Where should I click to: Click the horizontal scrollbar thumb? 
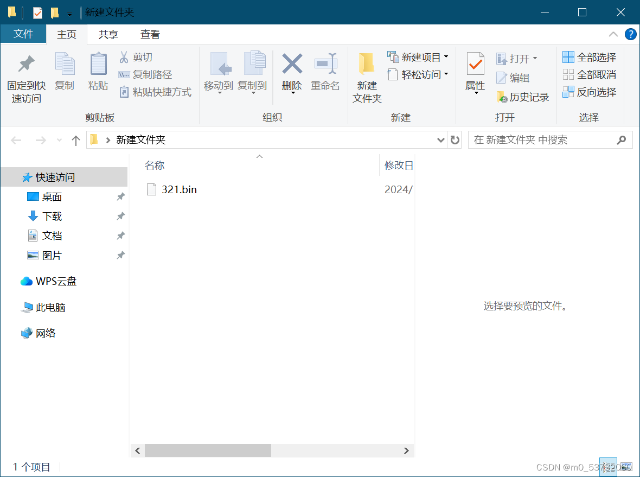[x=208, y=450]
